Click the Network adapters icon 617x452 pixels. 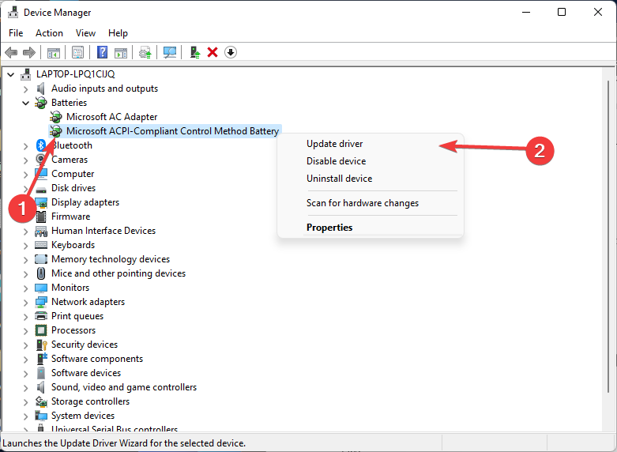41,302
